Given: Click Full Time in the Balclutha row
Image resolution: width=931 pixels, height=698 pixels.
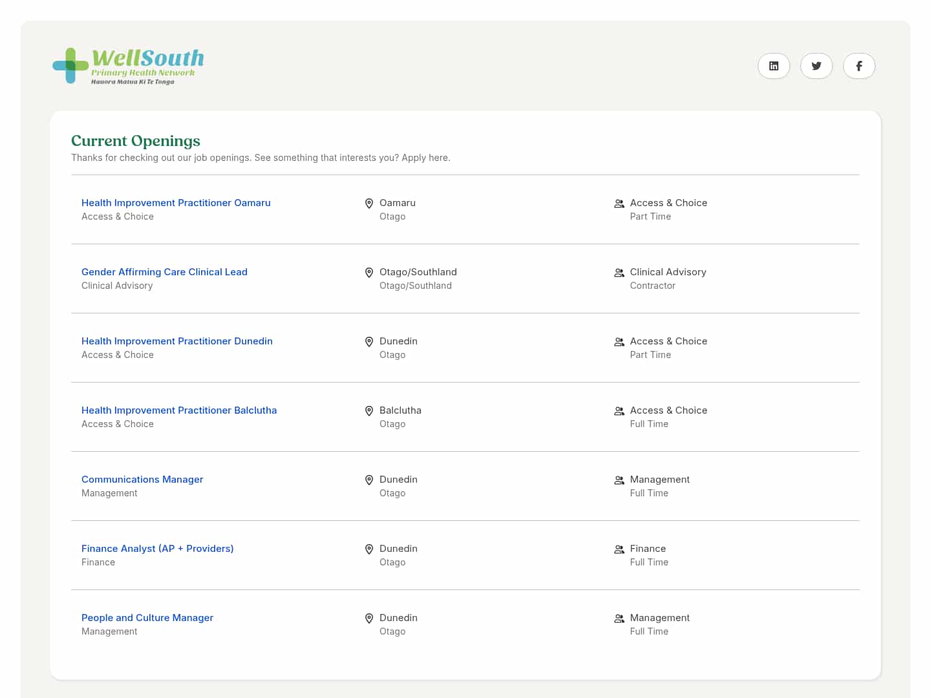Looking at the screenshot, I should coord(649,424).
